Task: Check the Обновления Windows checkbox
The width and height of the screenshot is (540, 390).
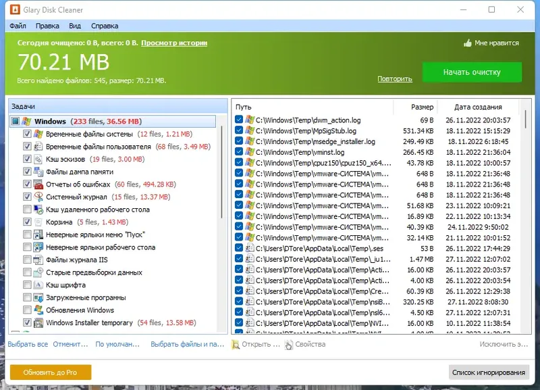Action: coord(27,310)
